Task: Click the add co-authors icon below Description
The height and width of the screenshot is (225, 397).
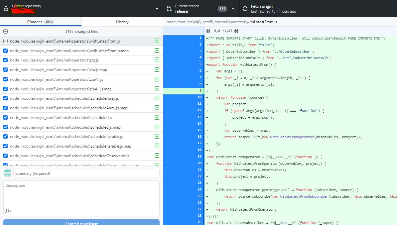Action: 8,211
